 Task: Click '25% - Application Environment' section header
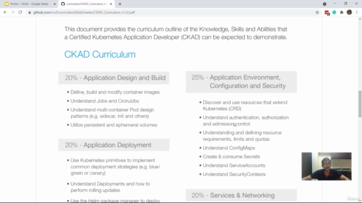click(242, 82)
